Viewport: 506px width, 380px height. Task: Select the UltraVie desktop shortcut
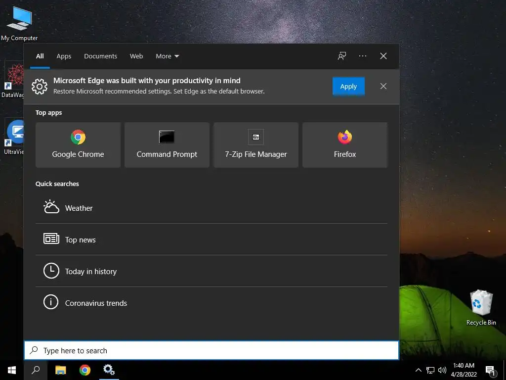point(13,138)
